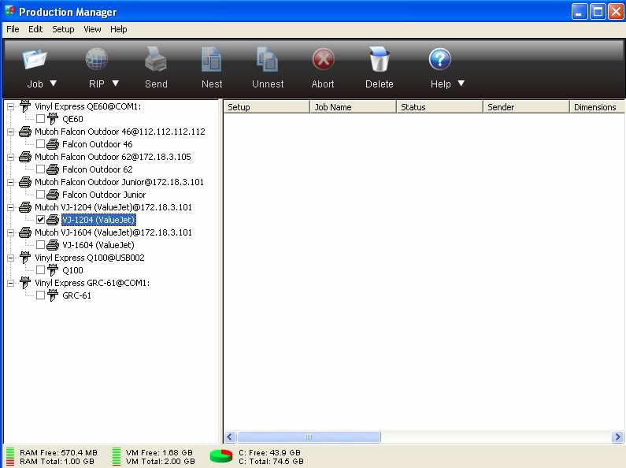Viewport: 626px width, 468px height.
Task: Click printer icon beside Mutoh Falcon Outdoor 62@172.18.3.105
Action: [x=25, y=157]
